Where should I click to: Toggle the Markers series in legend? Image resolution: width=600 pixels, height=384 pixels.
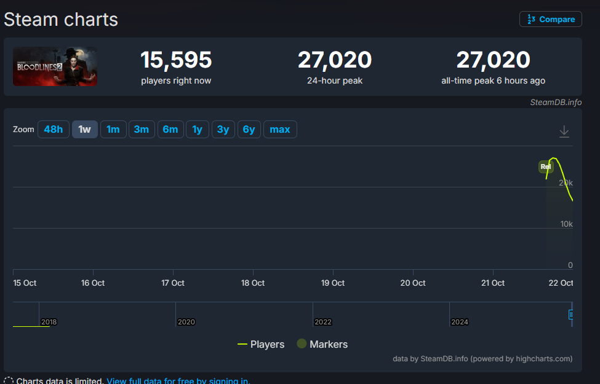pyautogui.click(x=322, y=344)
